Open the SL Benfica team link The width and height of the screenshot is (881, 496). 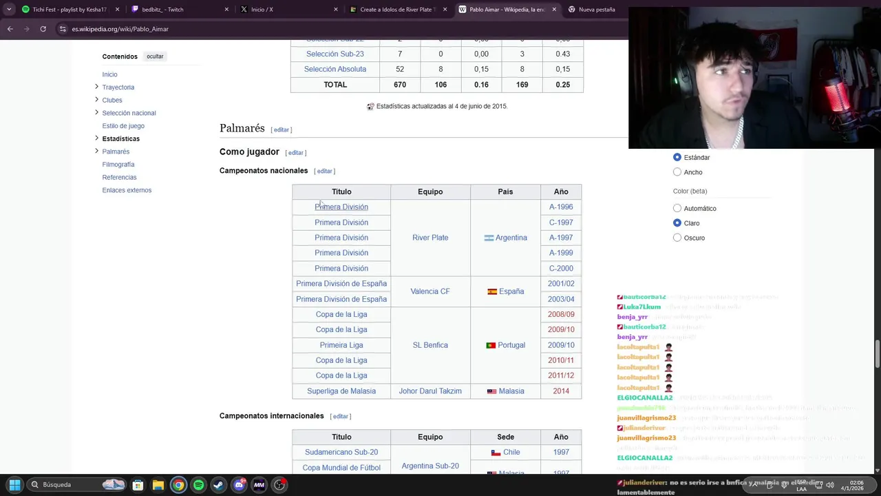click(x=430, y=345)
